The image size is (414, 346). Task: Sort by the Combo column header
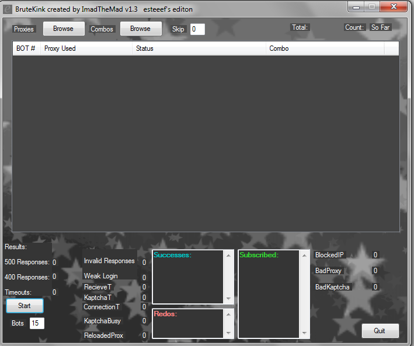(325, 48)
